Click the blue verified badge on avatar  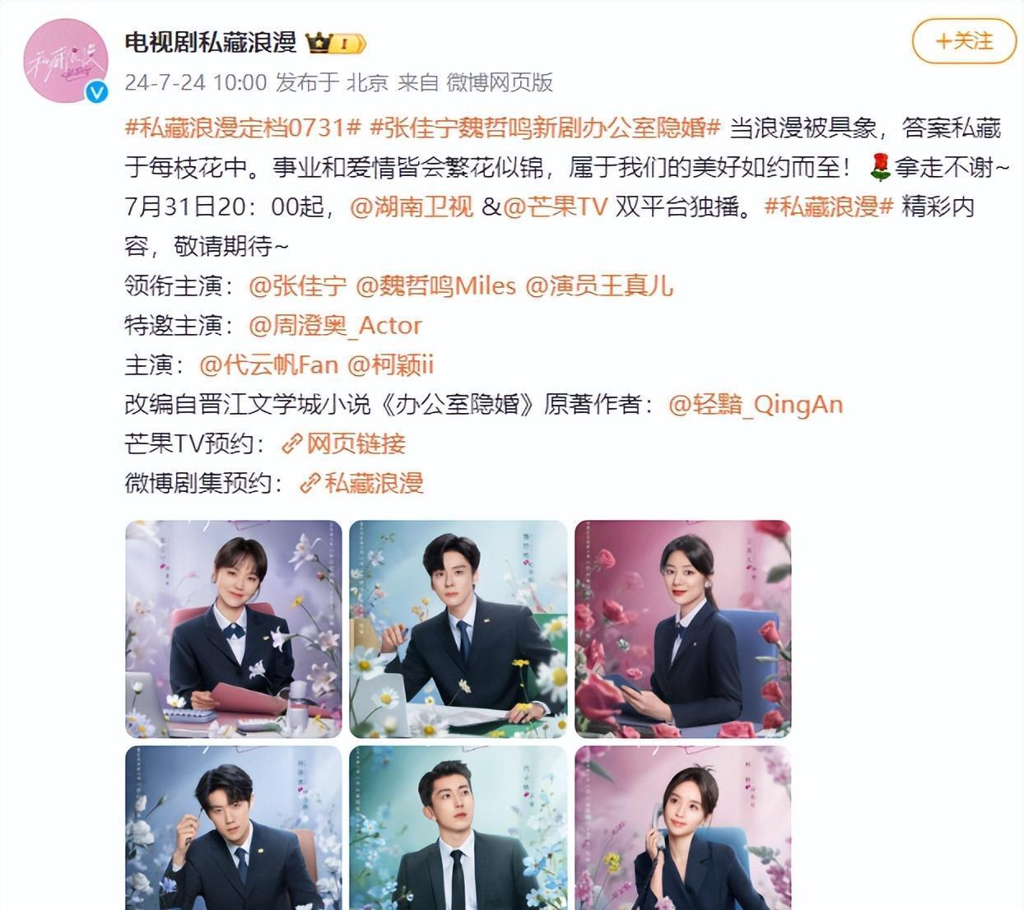(97, 92)
